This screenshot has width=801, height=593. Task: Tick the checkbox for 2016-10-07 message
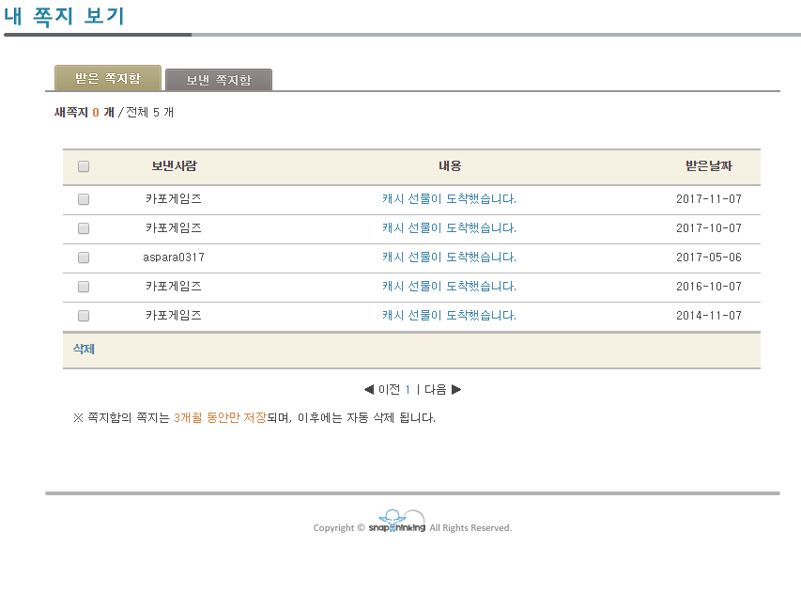pos(84,287)
